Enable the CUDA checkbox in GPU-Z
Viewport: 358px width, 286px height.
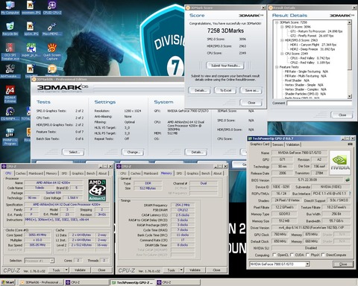[x=292, y=255]
